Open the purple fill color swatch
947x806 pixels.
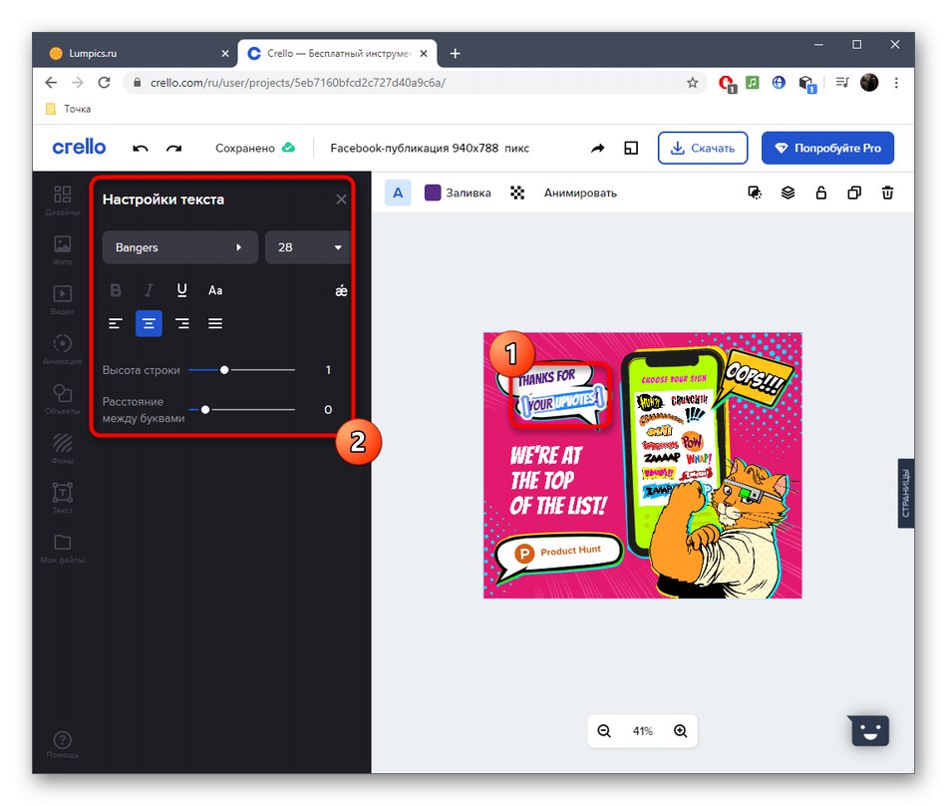(433, 193)
